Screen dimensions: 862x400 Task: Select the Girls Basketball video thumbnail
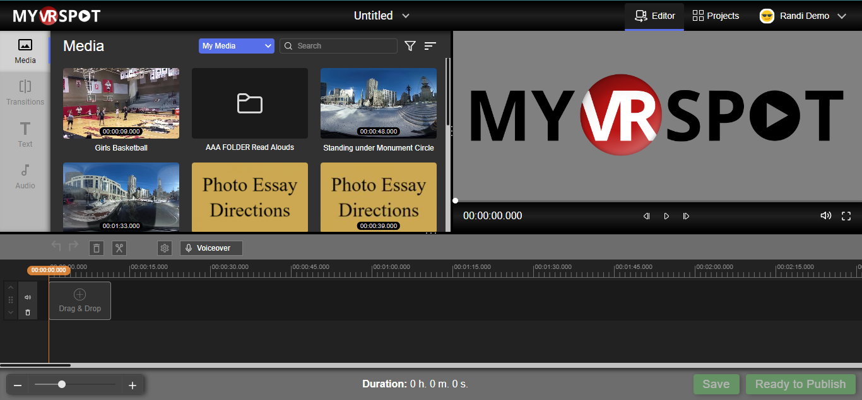coord(121,103)
